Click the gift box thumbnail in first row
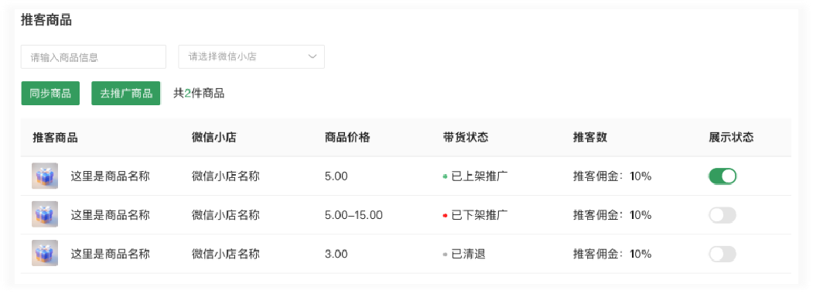Screen dimensions: 813x294 pos(45,176)
